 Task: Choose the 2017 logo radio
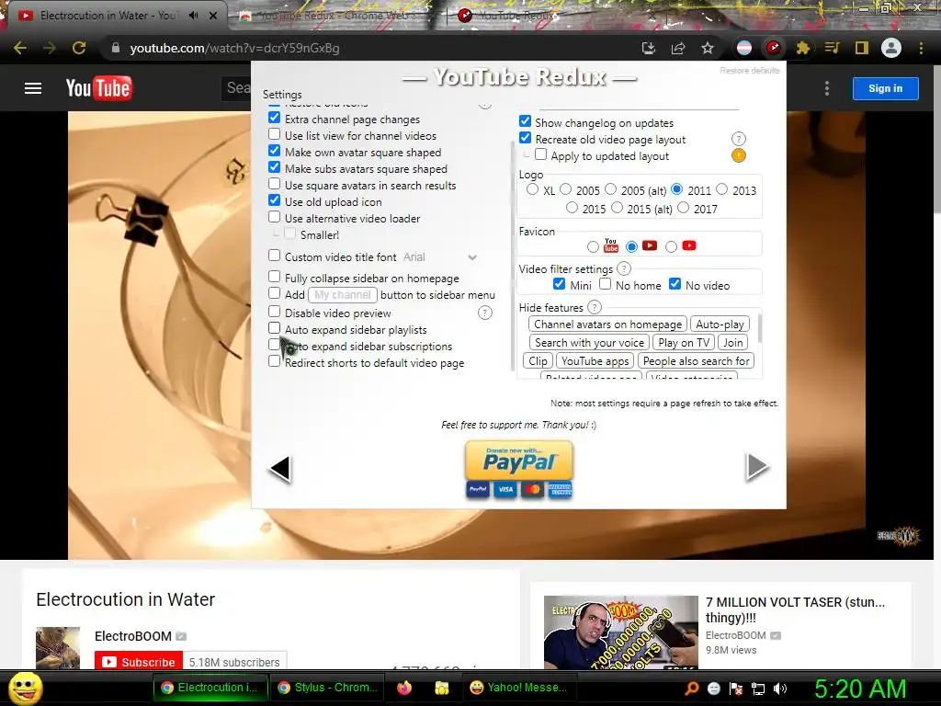[683, 208]
